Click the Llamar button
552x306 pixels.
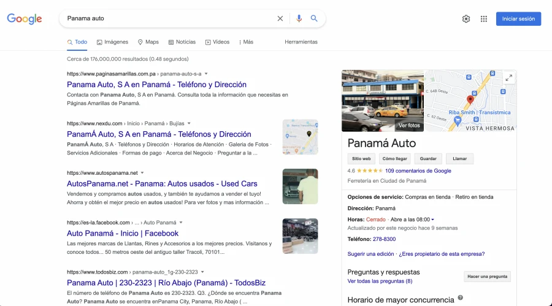[x=459, y=159]
